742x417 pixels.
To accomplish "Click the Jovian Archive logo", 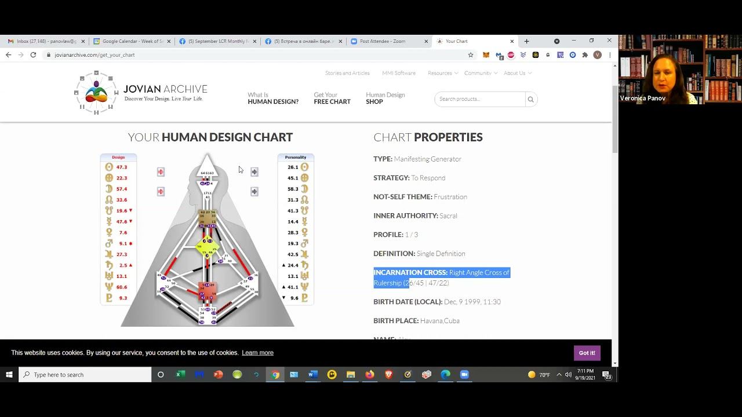I will point(141,93).
